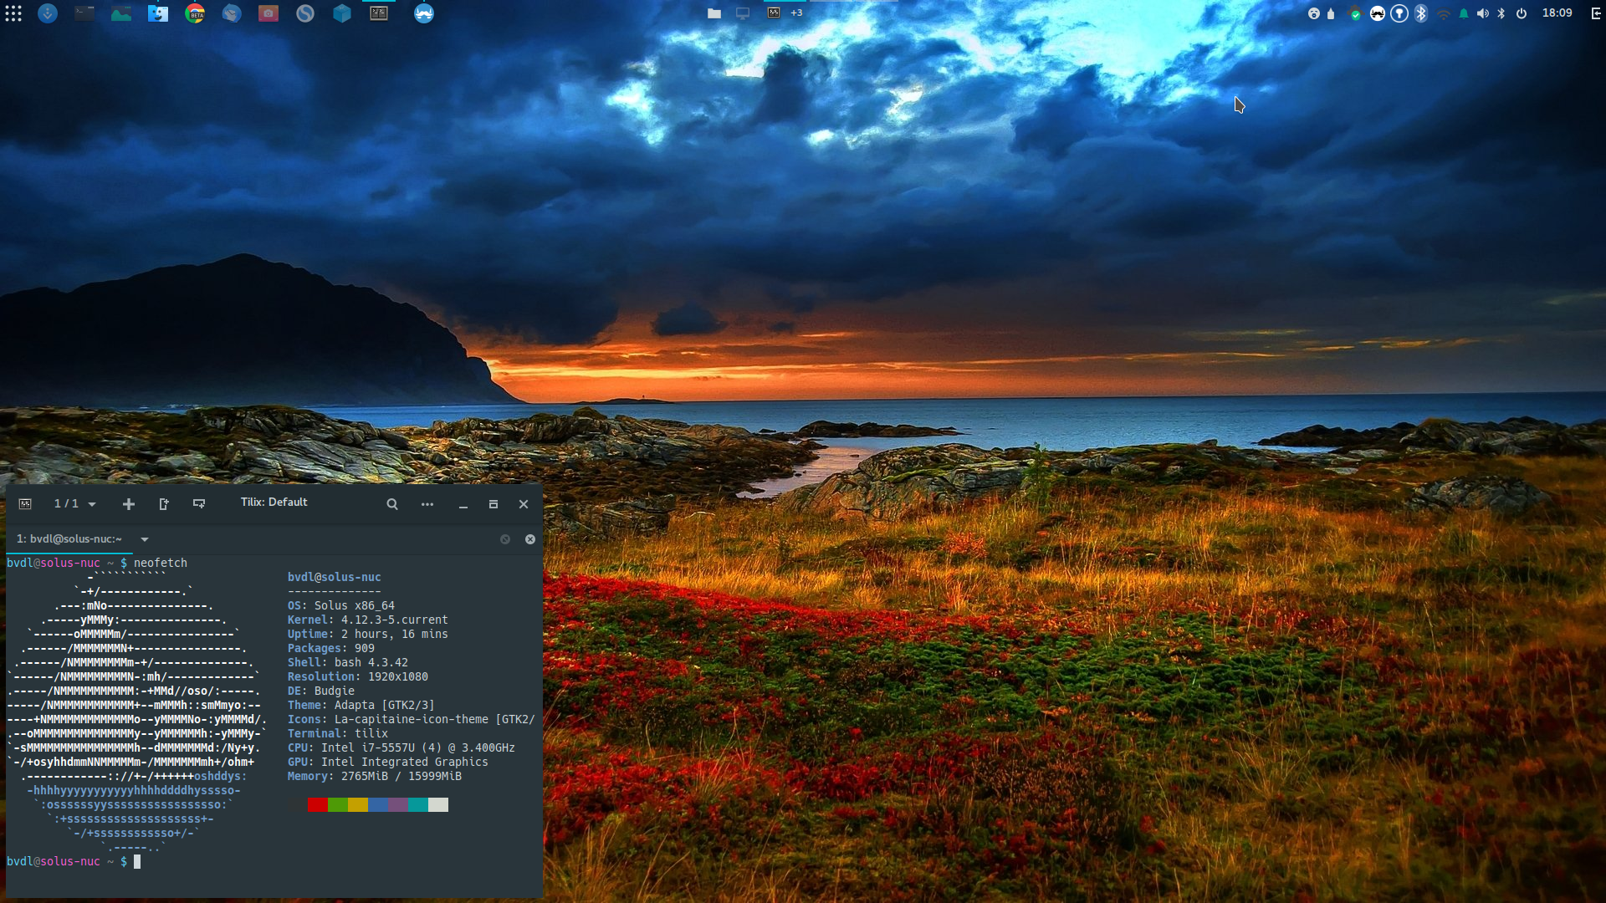
Task: Click the small Bluetooth status indicator
Action: tap(1501, 13)
